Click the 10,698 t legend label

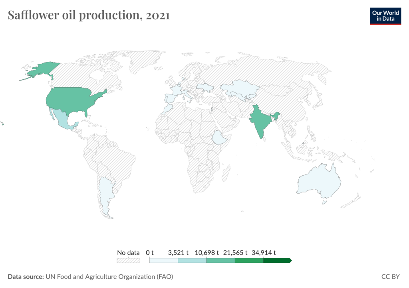(x=207, y=253)
